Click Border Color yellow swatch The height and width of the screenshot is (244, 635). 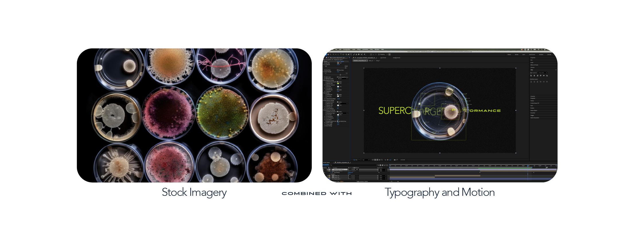pyautogui.click(x=338, y=83)
